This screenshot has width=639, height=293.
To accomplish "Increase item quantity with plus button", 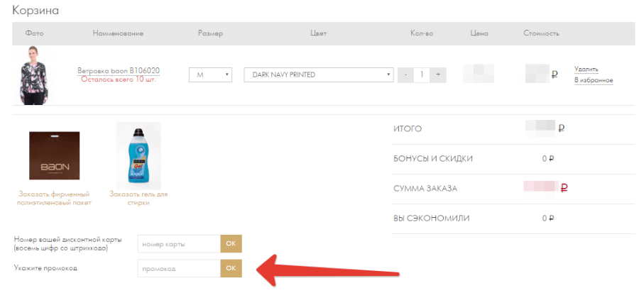I will pyautogui.click(x=438, y=74).
